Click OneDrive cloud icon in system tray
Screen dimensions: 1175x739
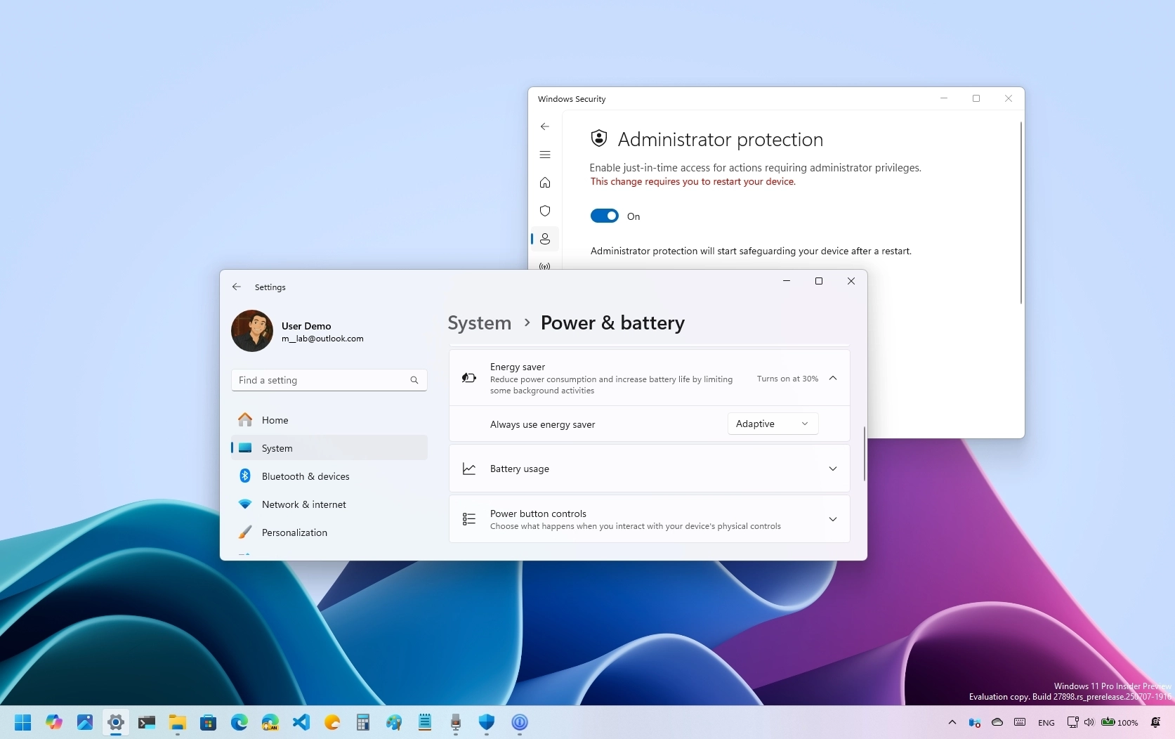(997, 722)
